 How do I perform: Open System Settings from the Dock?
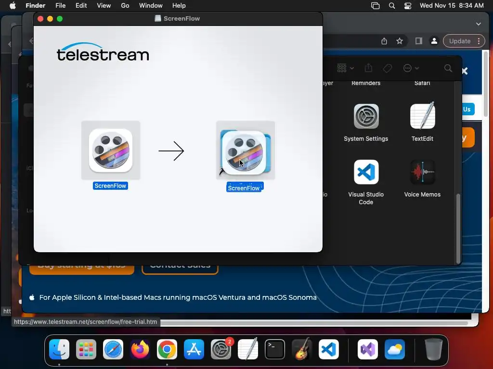coord(221,349)
